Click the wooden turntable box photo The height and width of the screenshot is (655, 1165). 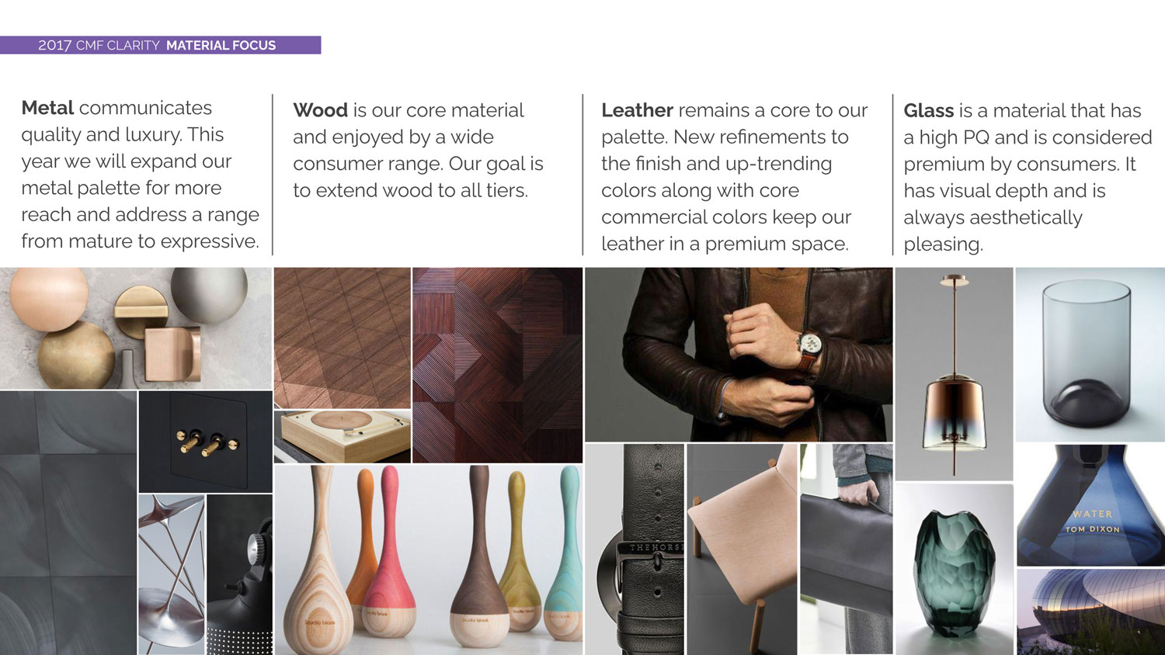click(x=343, y=437)
